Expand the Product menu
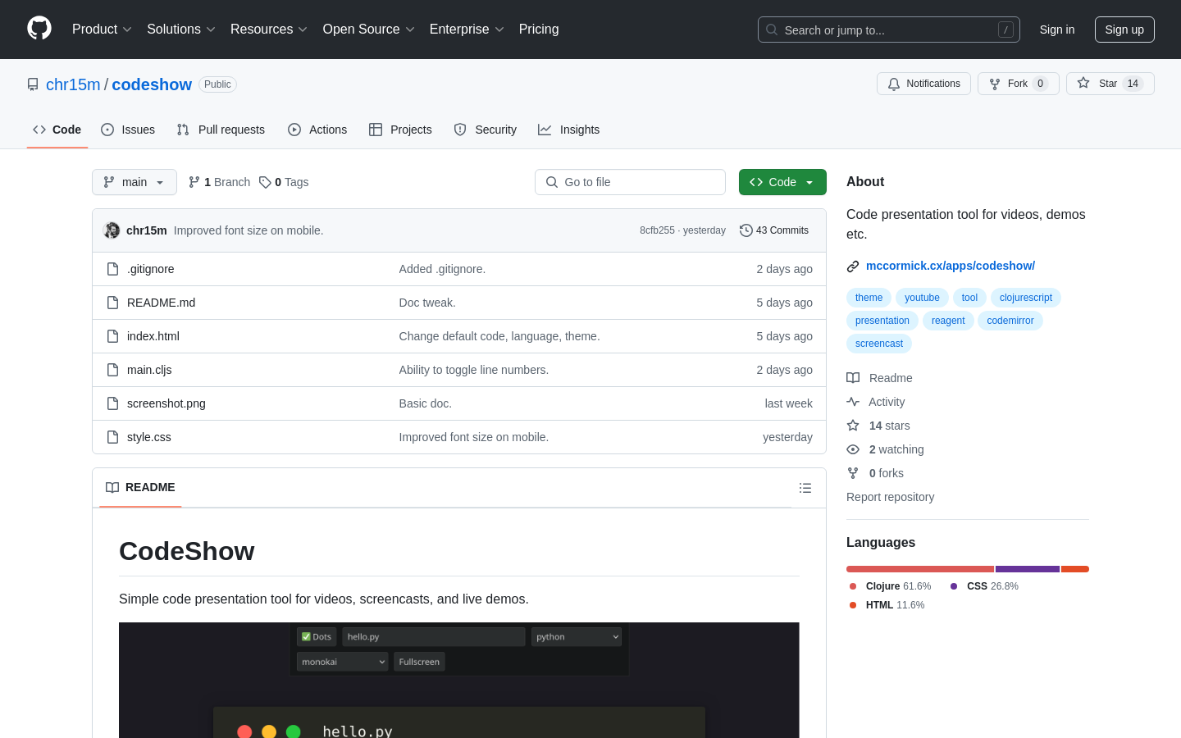1181x738 pixels. pos(102,29)
